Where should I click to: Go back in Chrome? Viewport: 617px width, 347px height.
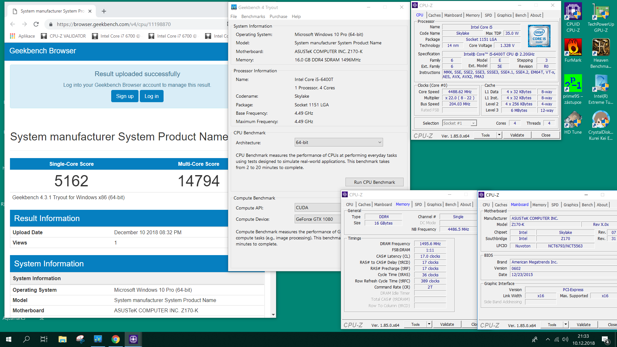click(x=13, y=24)
